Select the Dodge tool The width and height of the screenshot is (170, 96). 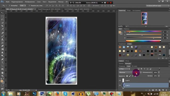tap(2, 56)
